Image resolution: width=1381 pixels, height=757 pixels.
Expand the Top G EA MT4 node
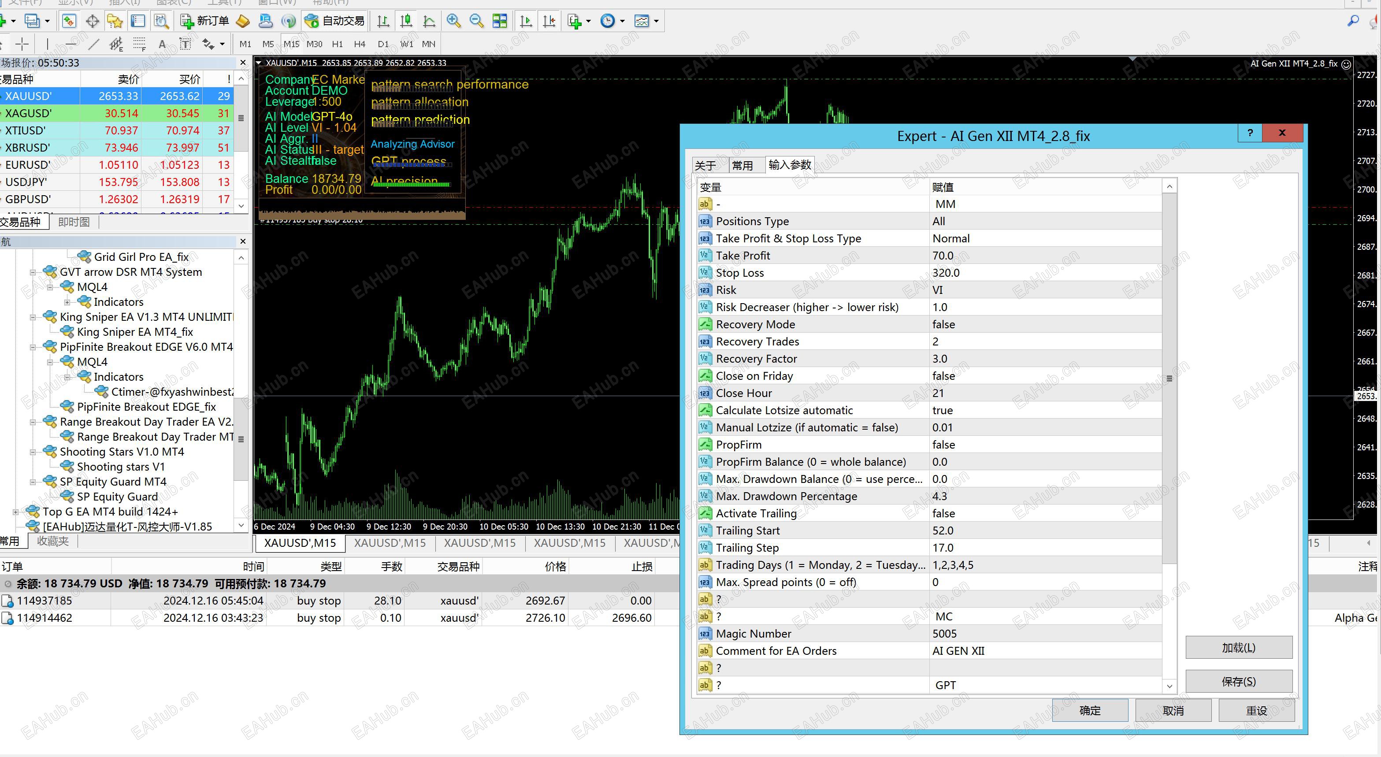click(x=15, y=512)
